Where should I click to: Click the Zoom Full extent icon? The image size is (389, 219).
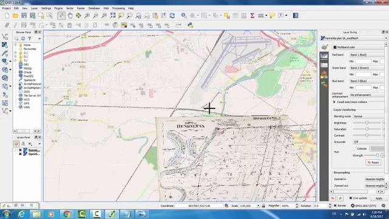(x=113, y=16)
